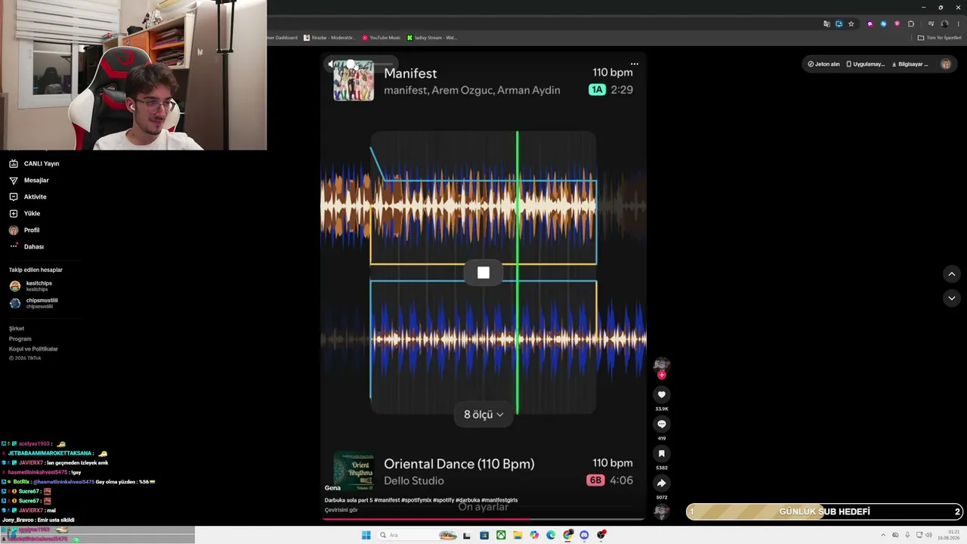Click Jeton alın coin button
This screenshot has height=544, width=967.
tap(823, 64)
